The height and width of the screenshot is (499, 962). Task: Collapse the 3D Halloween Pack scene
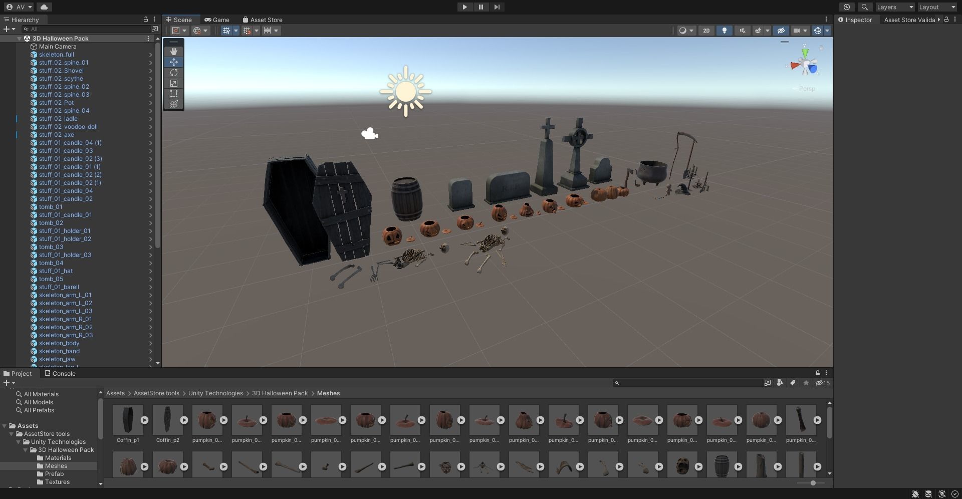(x=20, y=39)
